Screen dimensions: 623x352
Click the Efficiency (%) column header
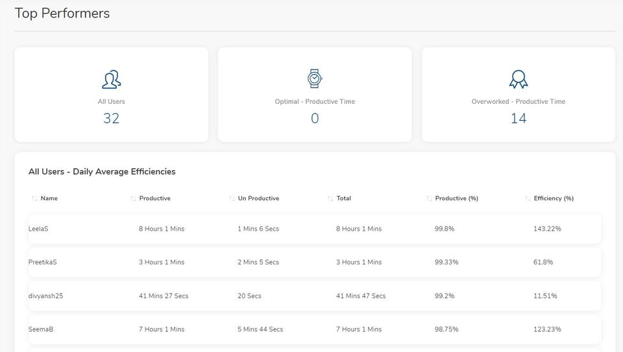(x=554, y=198)
